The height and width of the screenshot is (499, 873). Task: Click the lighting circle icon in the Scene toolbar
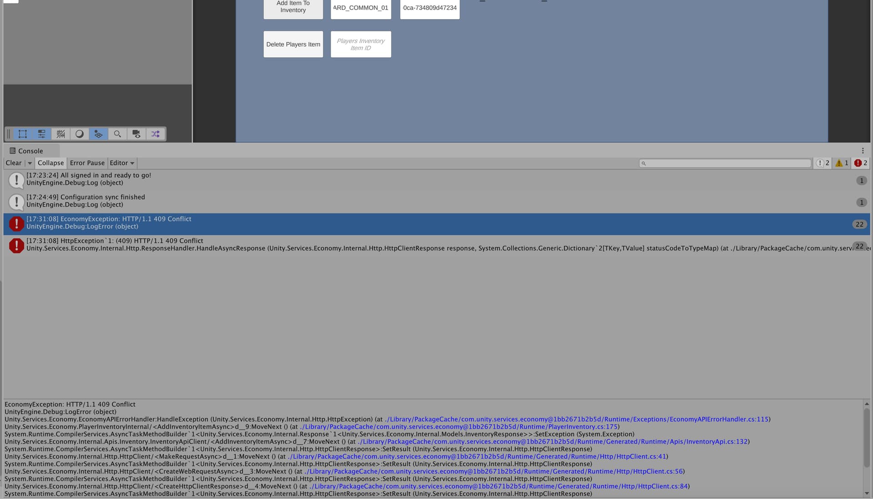click(80, 134)
